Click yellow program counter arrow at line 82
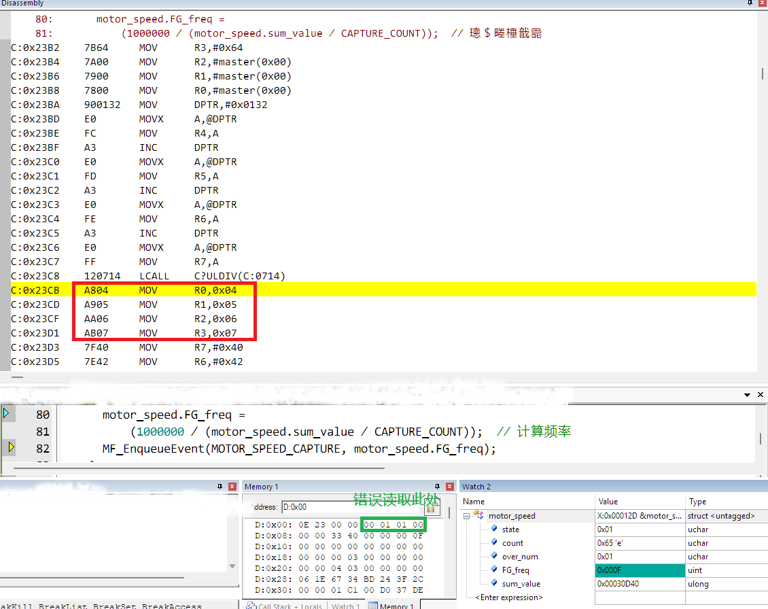This screenshot has height=609, width=768. 12,448
